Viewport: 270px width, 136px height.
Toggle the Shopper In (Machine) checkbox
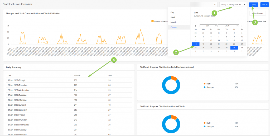click(x=152, y=21)
